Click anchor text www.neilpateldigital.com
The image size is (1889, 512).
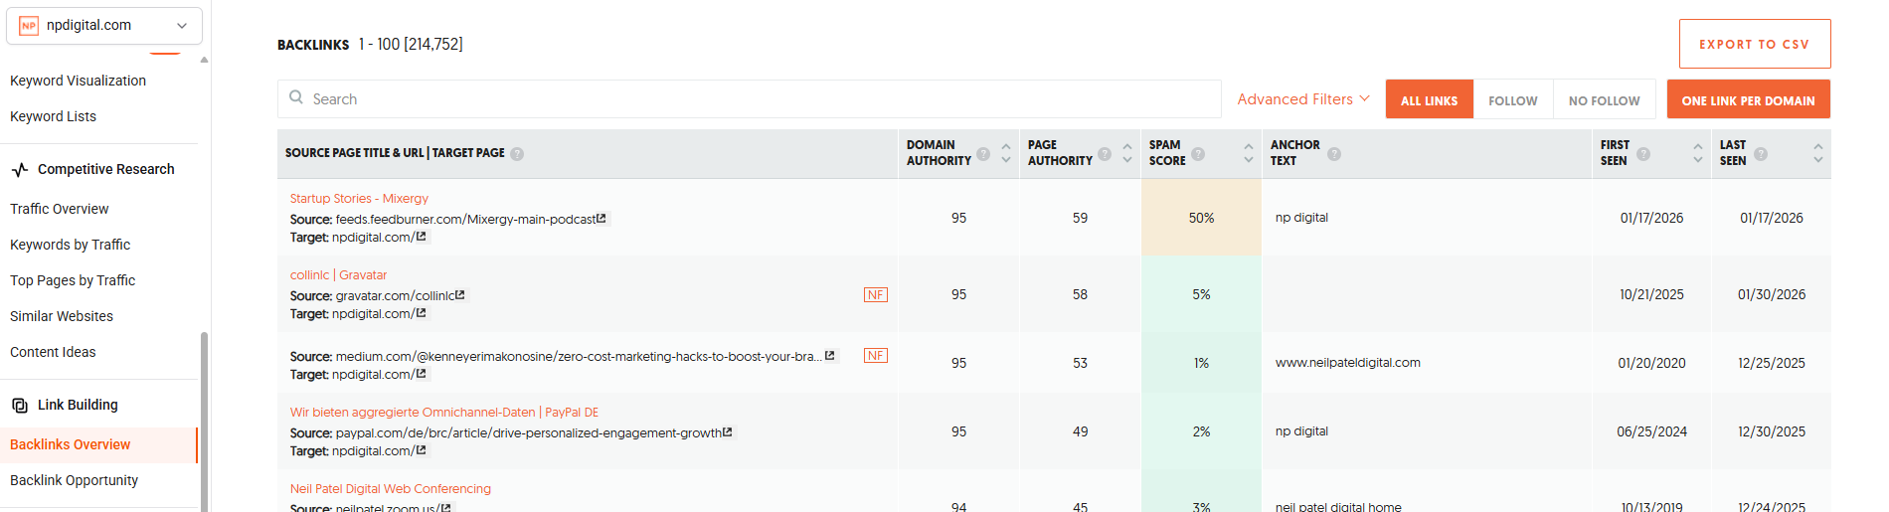[1348, 363]
